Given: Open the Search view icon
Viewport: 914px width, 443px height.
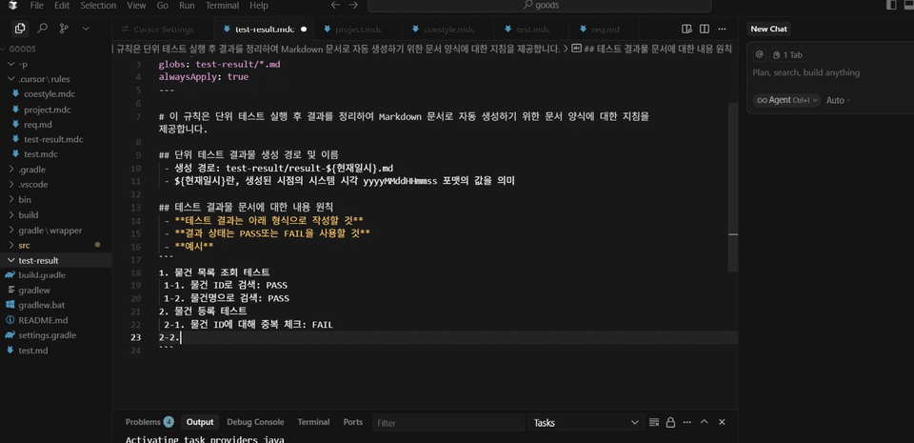Looking at the screenshot, I should (x=43, y=28).
